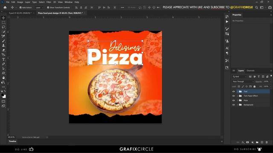
Task: Toggle Show Transform Controls checkbox
Action: coord(48,8)
